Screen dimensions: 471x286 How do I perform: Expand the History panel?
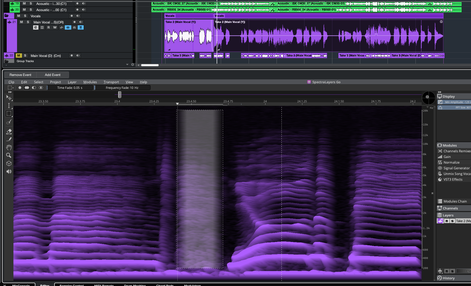pos(449,278)
